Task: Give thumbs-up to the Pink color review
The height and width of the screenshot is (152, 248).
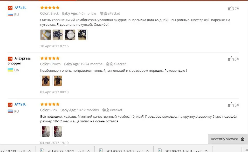Action: click(x=231, y=105)
